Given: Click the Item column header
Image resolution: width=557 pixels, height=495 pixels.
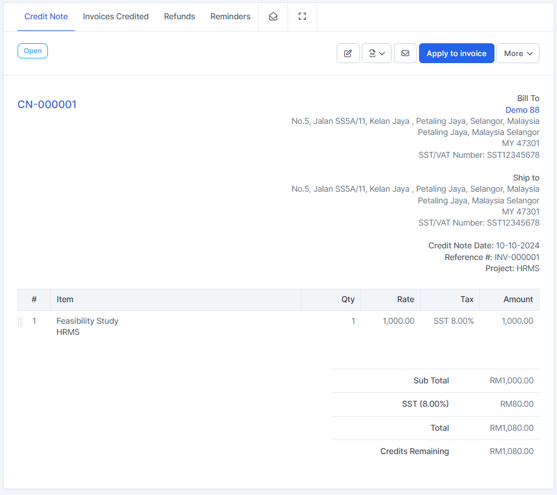Looking at the screenshot, I should tap(65, 299).
